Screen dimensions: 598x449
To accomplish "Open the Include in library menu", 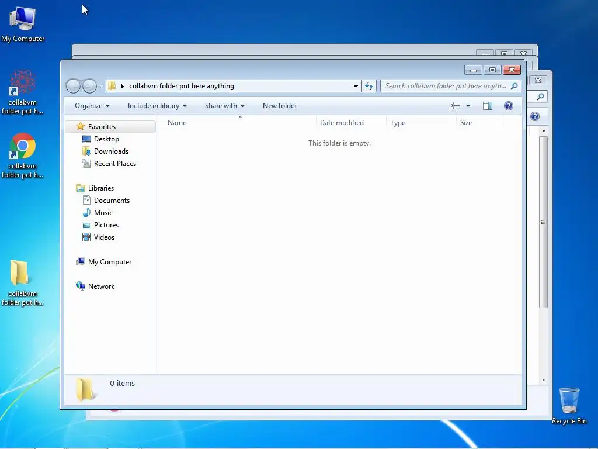I will (x=157, y=106).
